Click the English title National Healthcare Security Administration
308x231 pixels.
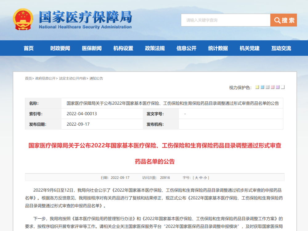85,27
